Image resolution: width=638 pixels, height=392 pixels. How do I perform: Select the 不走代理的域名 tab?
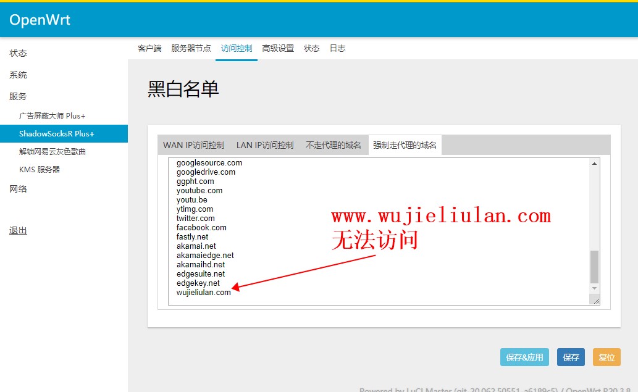coord(334,144)
